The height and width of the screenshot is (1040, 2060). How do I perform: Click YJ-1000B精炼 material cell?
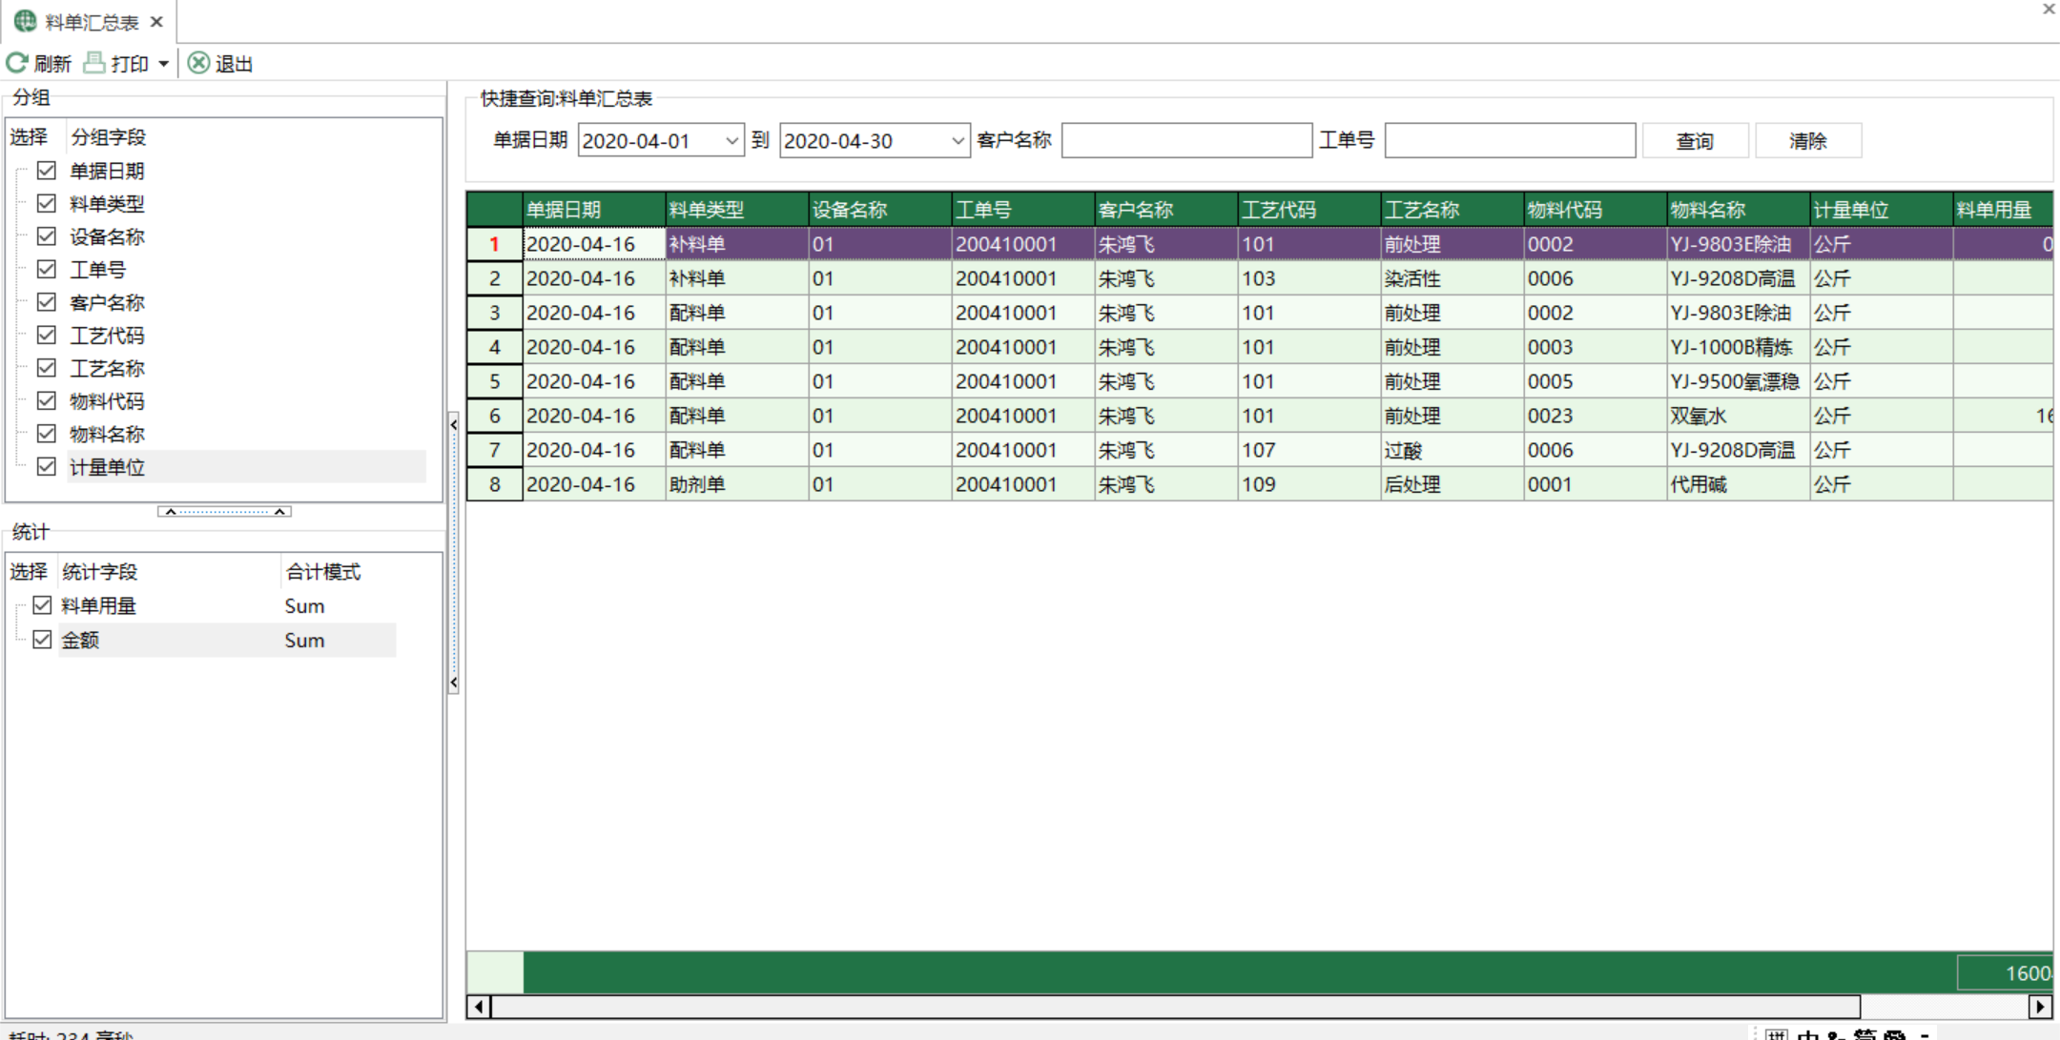tap(1738, 347)
